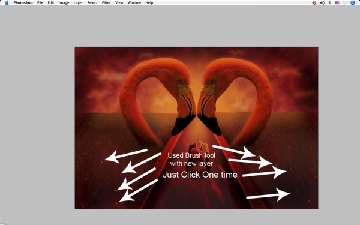360x225 pixels.
Task: Open the View menu
Action: point(119,3)
